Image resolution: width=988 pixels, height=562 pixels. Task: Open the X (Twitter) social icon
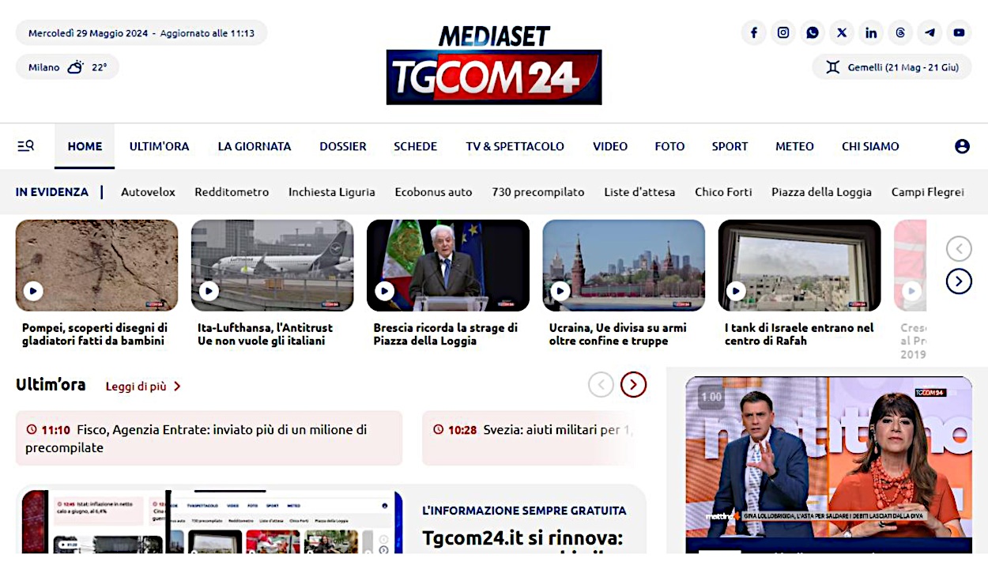tap(842, 32)
